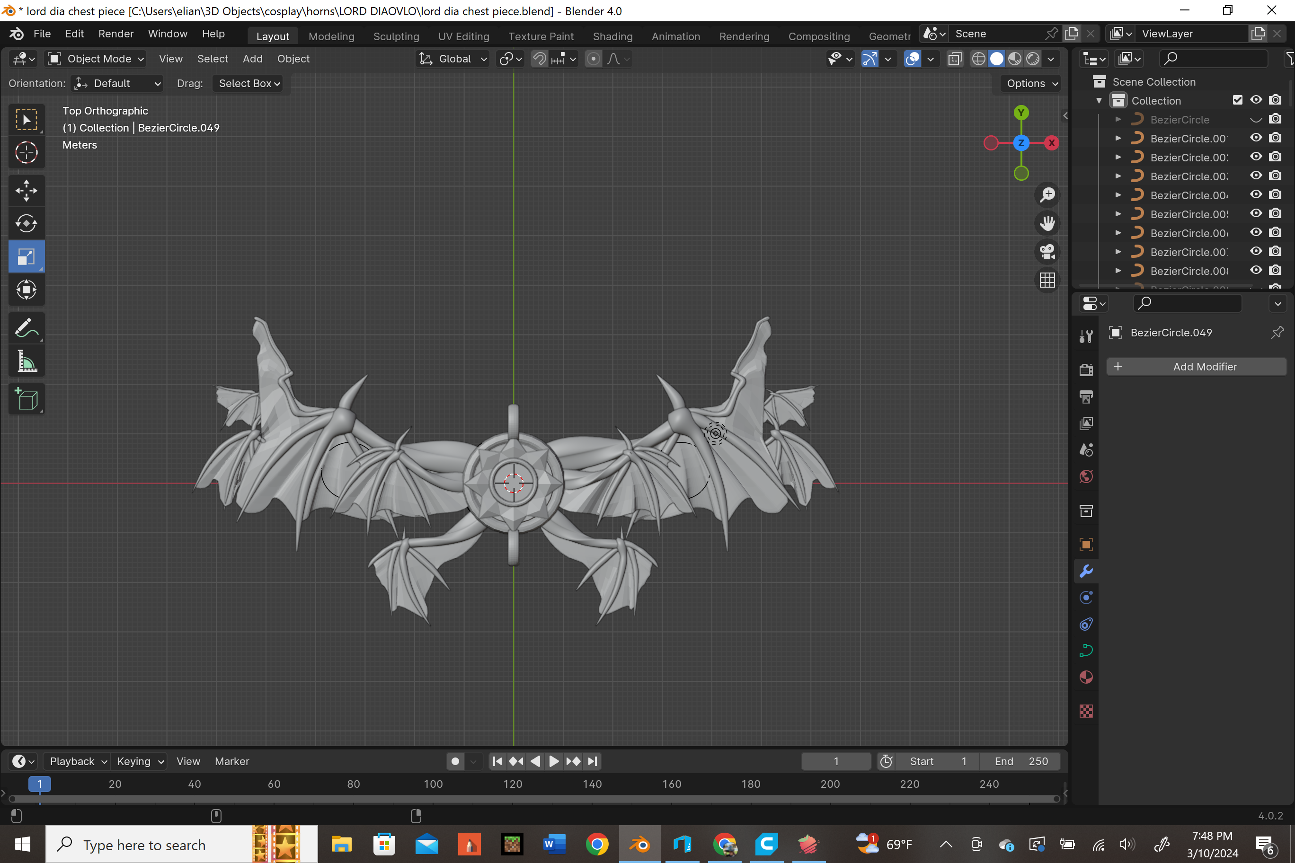Viewport: 1295px width, 863px height.
Task: Open the Physics properties tab
Action: point(1086,597)
